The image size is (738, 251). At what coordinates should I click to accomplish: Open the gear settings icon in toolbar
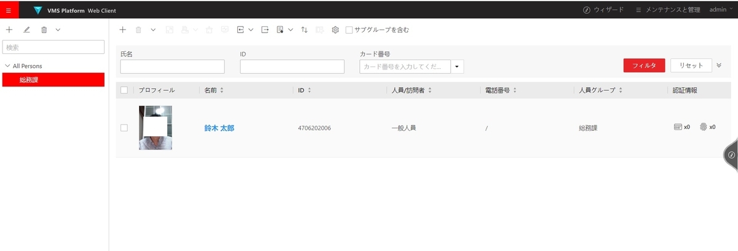(335, 29)
